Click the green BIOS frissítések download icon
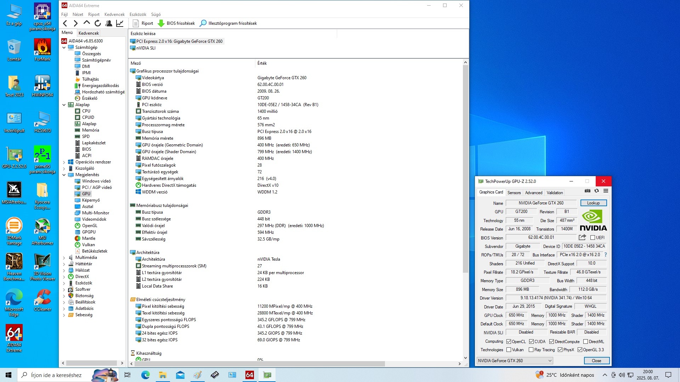 [x=161, y=23]
